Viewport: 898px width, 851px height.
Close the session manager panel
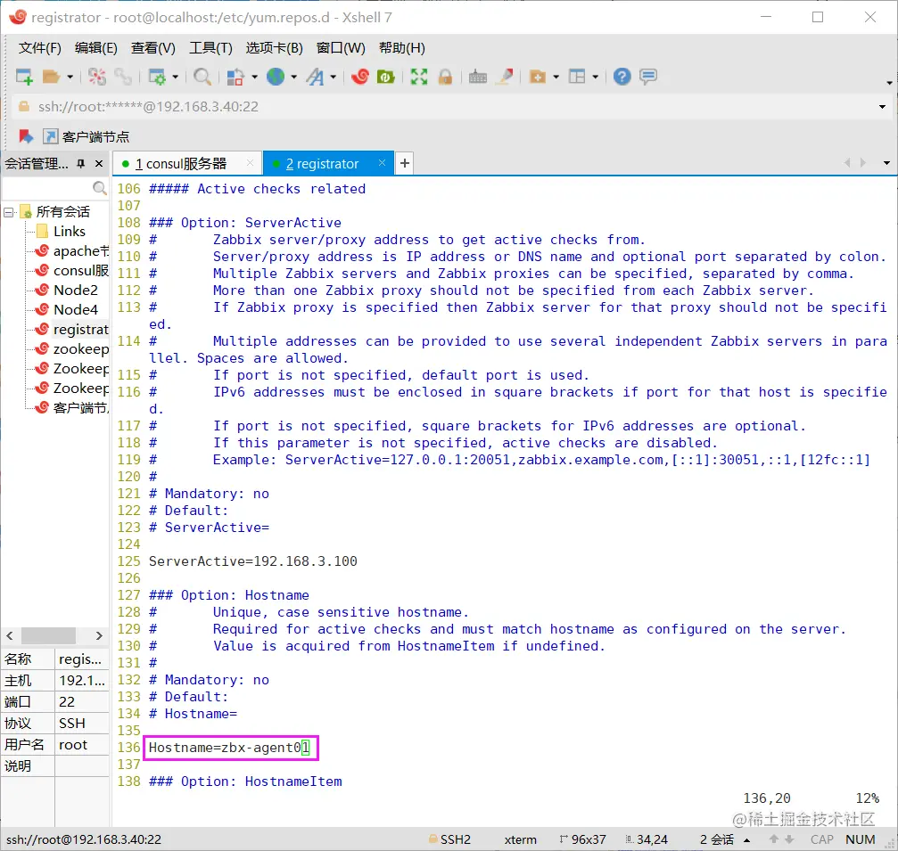[x=99, y=164]
